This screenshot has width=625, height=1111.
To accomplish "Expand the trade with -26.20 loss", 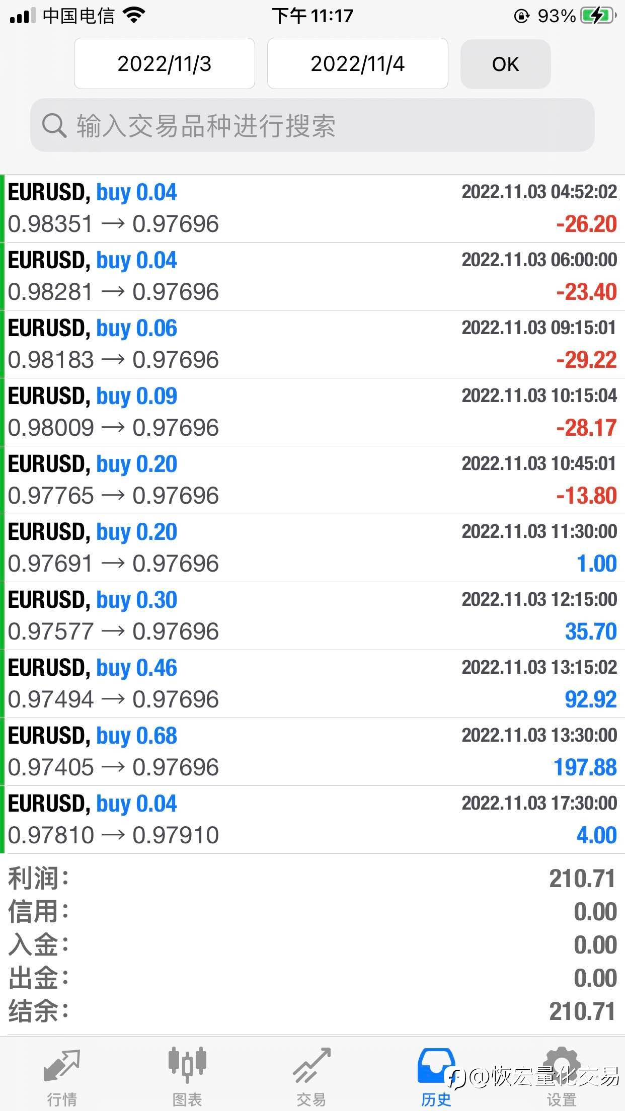I will pos(312,208).
